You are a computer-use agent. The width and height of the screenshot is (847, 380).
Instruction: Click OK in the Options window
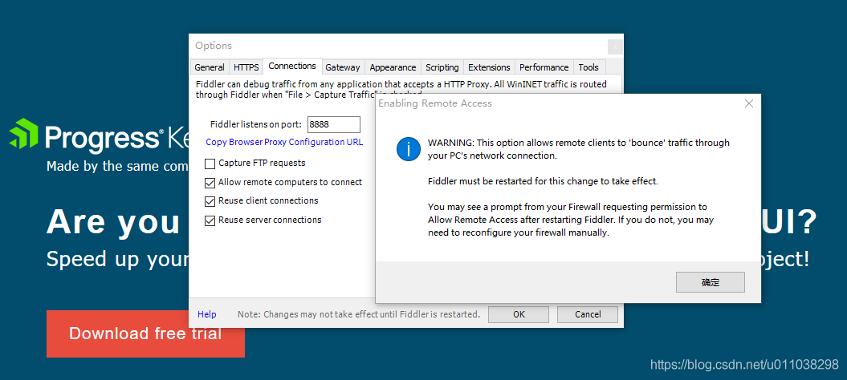pos(519,315)
